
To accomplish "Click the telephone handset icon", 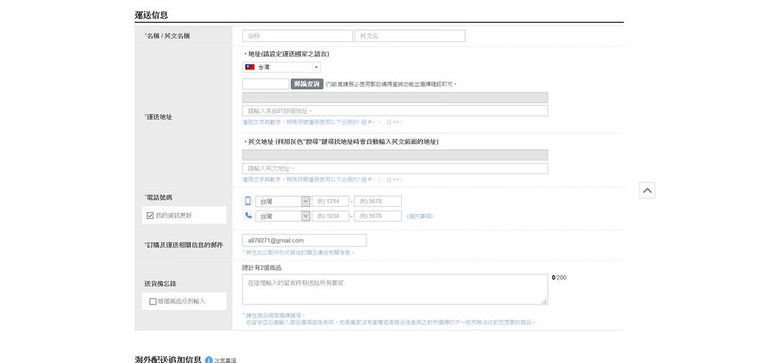I will (248, 215).
